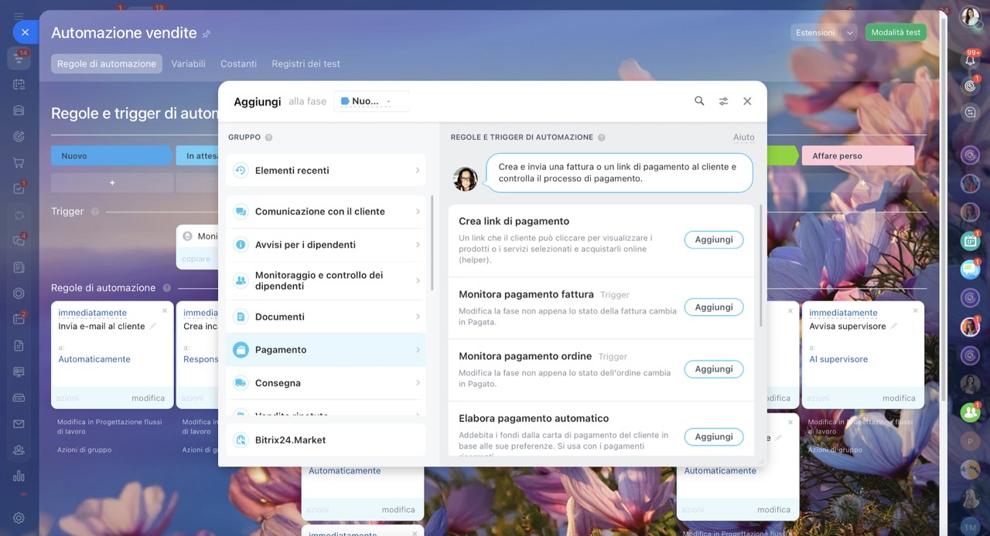Screen dimensions: 990x536
Task: Select the Consegna group
Action: 326,383
